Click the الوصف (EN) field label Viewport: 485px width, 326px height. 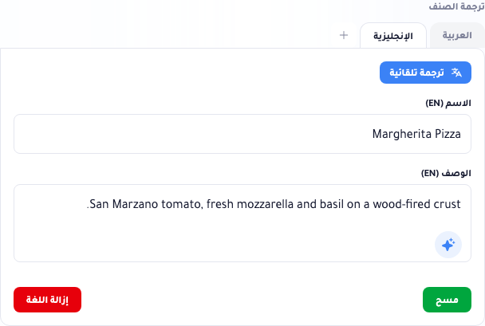click(x=446, y=173)
